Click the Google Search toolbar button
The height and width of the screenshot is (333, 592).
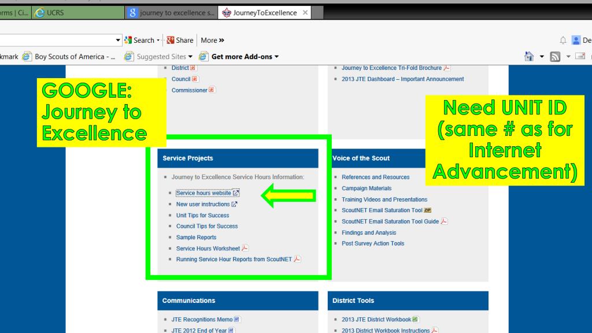click(x=139, y=40)
